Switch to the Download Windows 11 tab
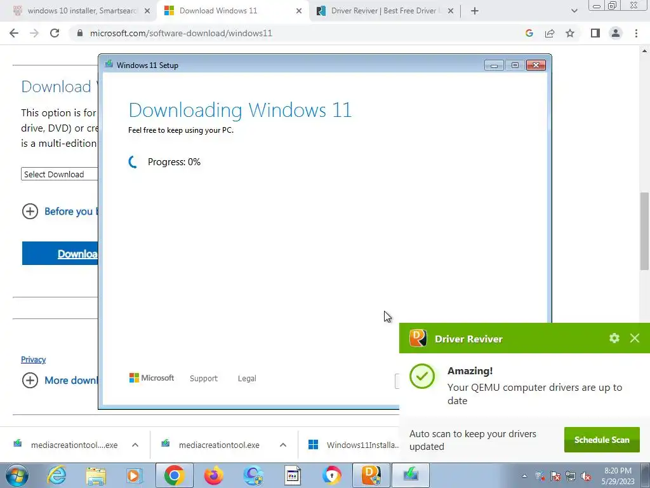 (x=218, y=11)
